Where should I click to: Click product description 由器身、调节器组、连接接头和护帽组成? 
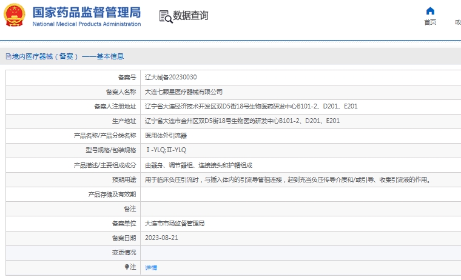tap(199, 165)
